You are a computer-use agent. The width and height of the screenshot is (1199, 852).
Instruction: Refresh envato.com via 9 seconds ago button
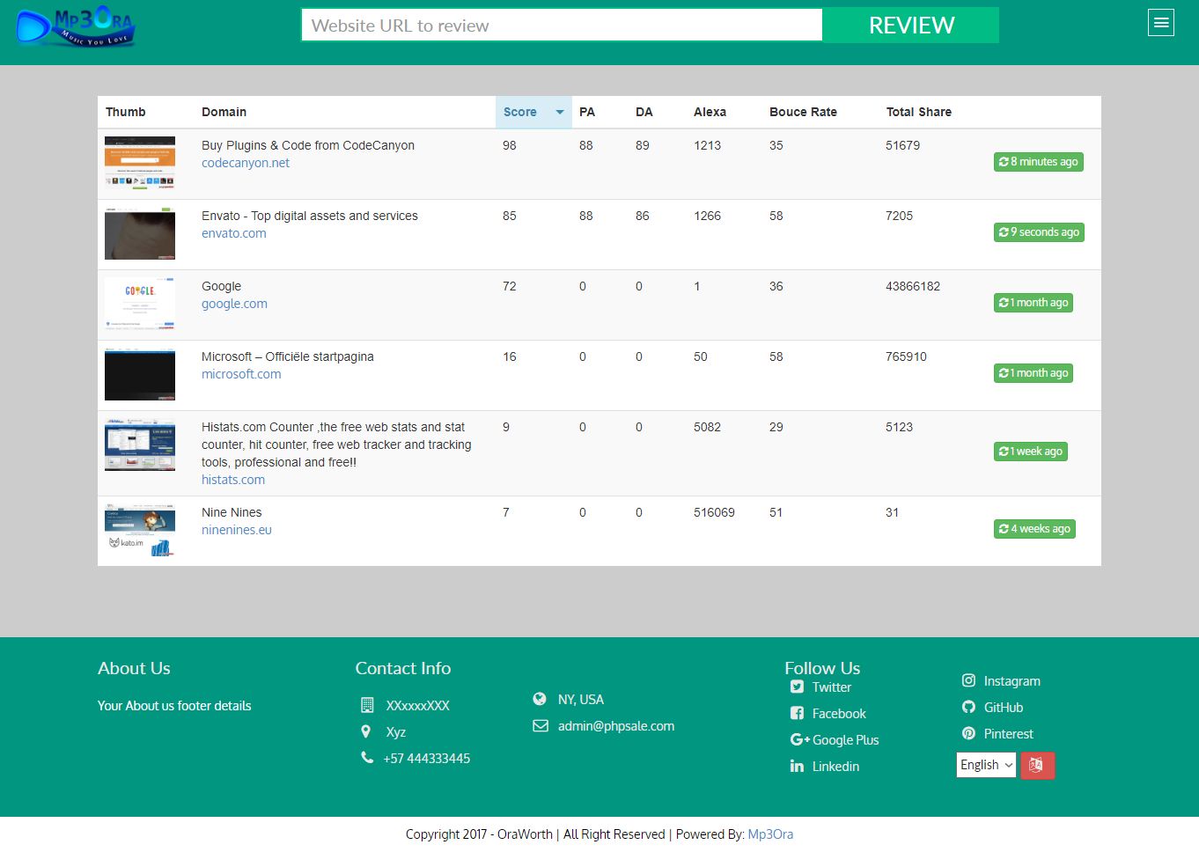click(x=1039, y=232)
